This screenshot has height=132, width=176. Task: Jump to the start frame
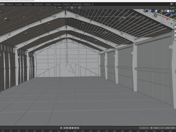tap(65, 128)
